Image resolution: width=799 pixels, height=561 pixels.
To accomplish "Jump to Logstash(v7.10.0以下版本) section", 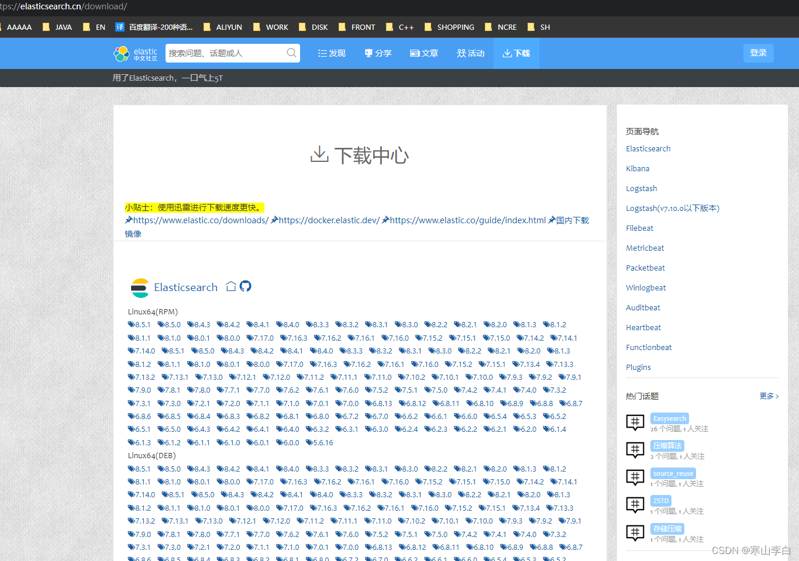I will [673, 208].
